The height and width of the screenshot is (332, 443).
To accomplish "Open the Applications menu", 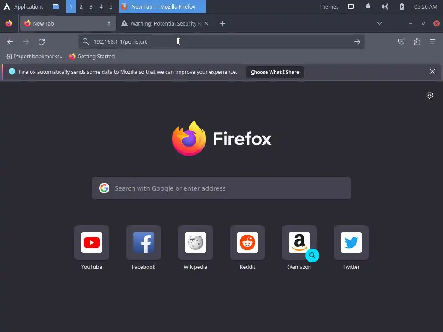I will [23, 6].
